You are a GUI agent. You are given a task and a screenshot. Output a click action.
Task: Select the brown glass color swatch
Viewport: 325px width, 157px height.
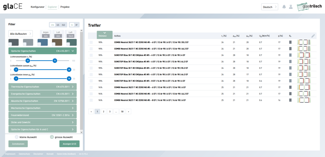[57, 42]
